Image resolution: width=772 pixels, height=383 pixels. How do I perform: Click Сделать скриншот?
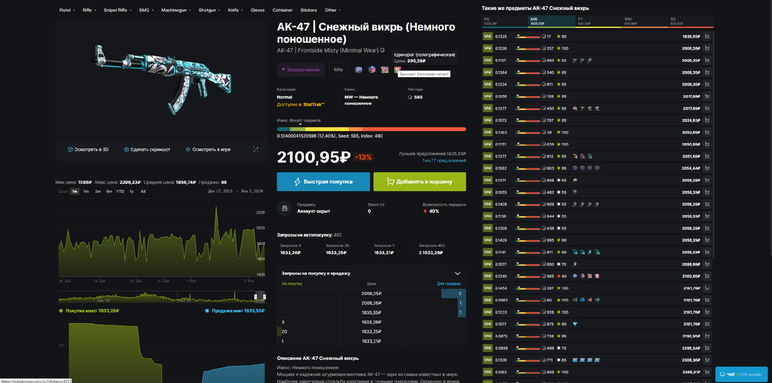tap(147, 149)
